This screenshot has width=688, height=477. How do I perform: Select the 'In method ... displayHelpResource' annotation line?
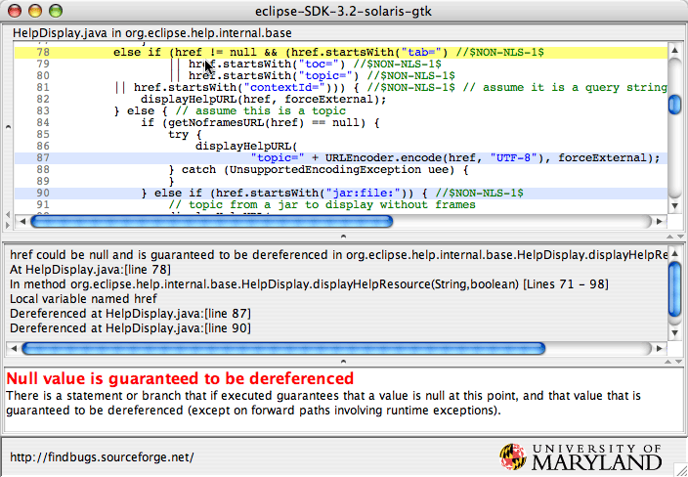[x=293, y=283]
